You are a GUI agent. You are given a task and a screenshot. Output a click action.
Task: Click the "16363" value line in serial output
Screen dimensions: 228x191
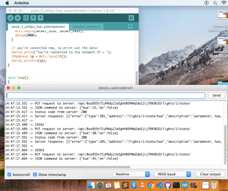coord(39,150)
